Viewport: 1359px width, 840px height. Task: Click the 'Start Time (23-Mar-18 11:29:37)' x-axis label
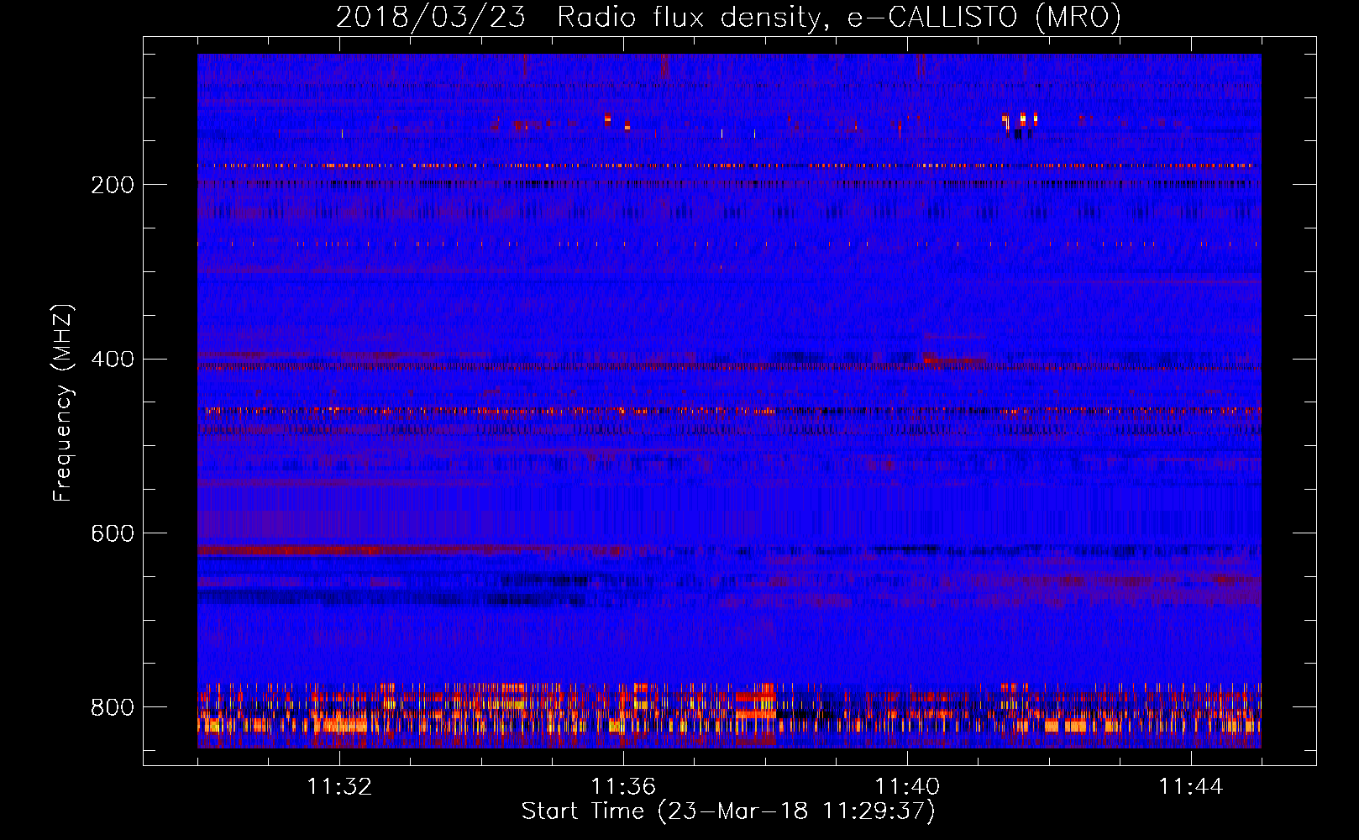[728, 811]
